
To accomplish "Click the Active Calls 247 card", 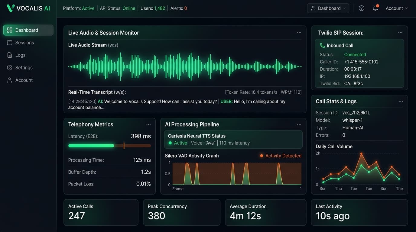I will click(x=101, y=212).
